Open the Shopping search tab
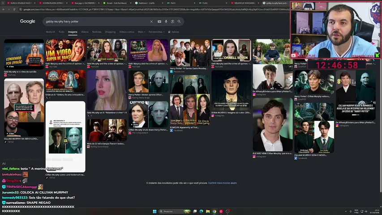382x215 pixels. [x=110, y=32]
